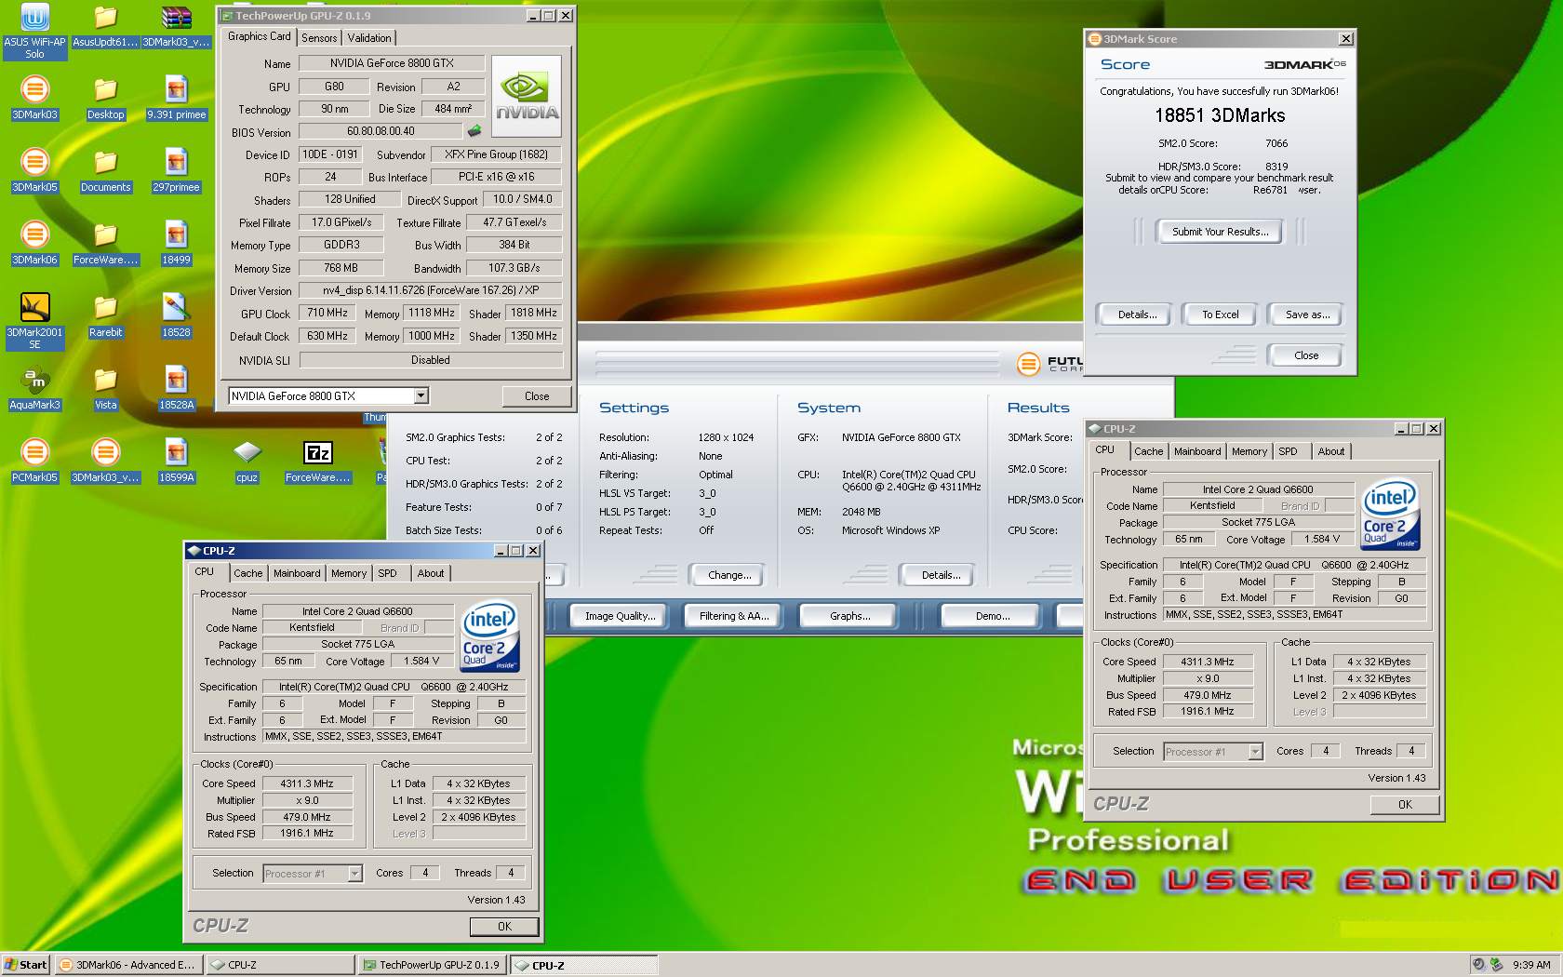Click Close button in GPU-Z window
The height and width of the screenshot is (977, 1563).
537,396
